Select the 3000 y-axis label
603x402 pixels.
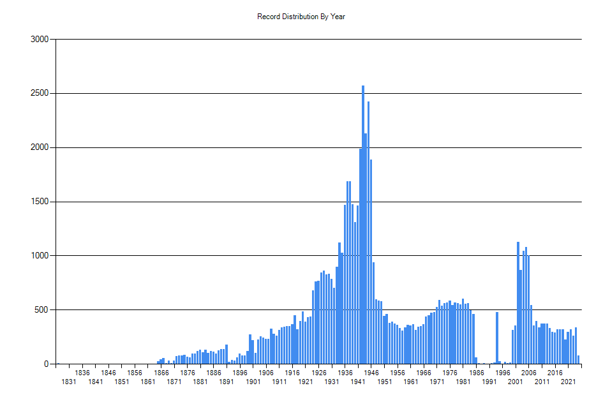coord(40,39)
